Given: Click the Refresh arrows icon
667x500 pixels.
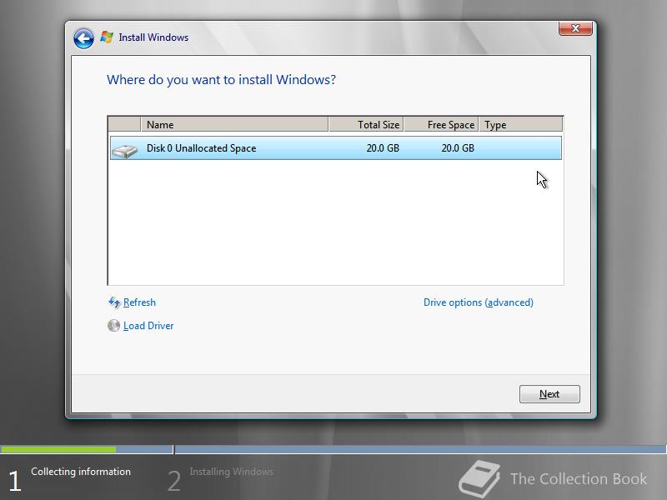Looking at the screenshot, I should (114, 302).
